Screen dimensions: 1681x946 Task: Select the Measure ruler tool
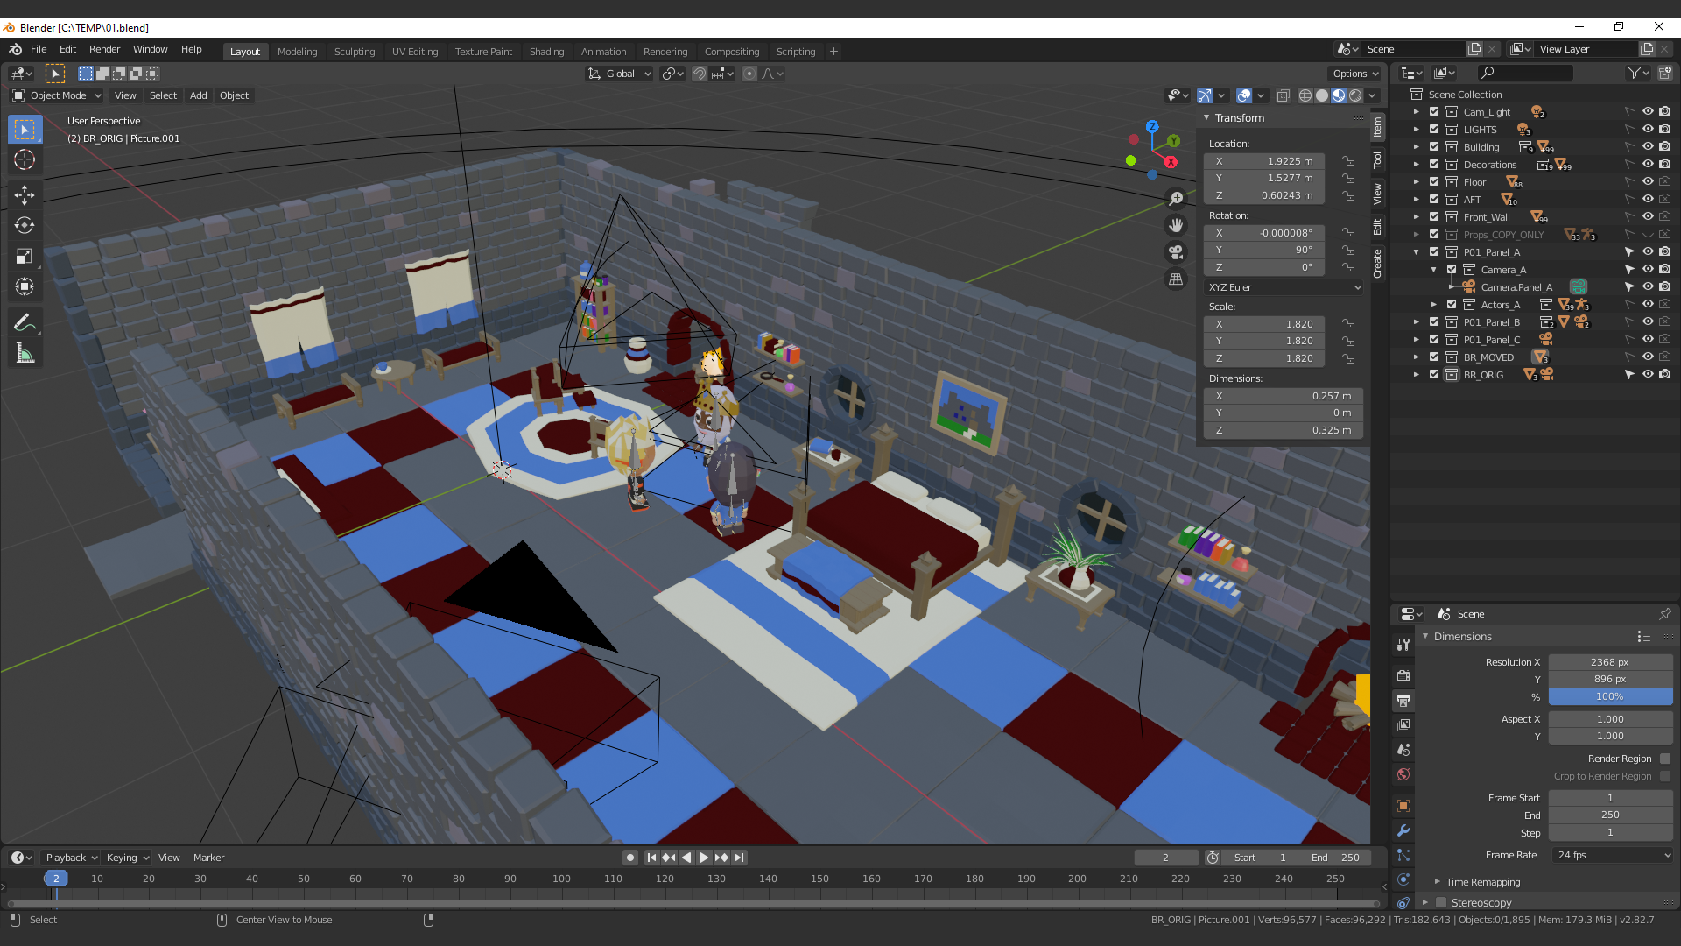(25, 354)
